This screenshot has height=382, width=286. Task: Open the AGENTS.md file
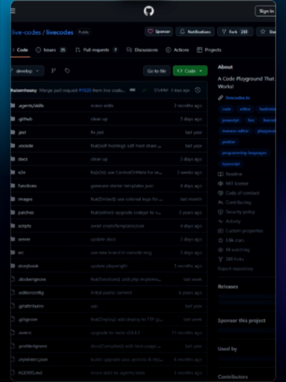point(30,373)
